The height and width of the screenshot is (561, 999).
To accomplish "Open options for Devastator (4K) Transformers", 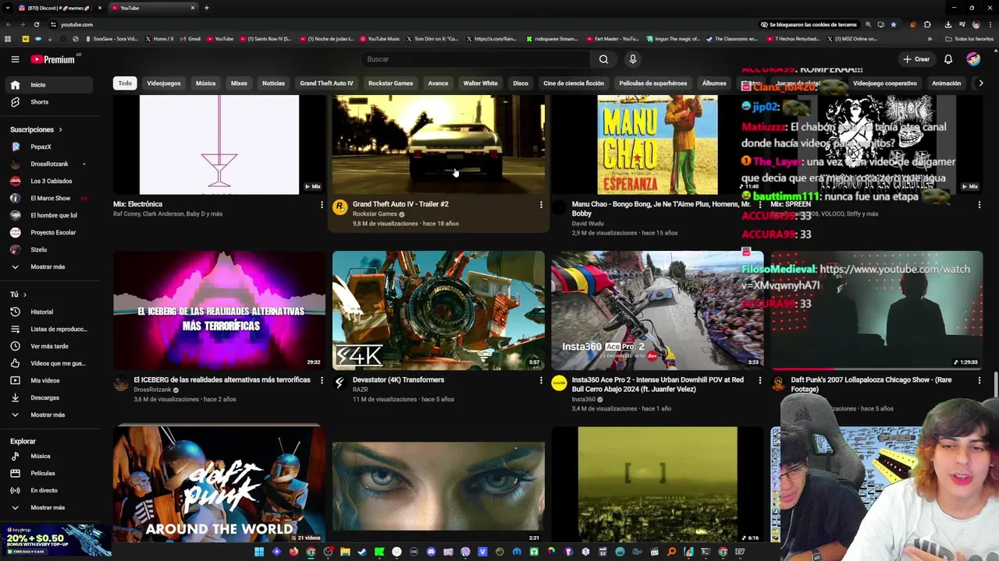I will 541,380.
